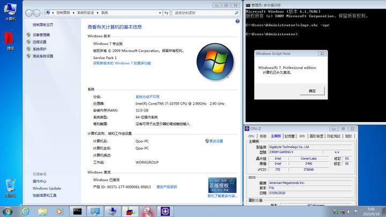This screenshot has width=386, height=217.
Task: Click the Back navigation arrow in Control Panel
Action: click(x=29, y=13)
